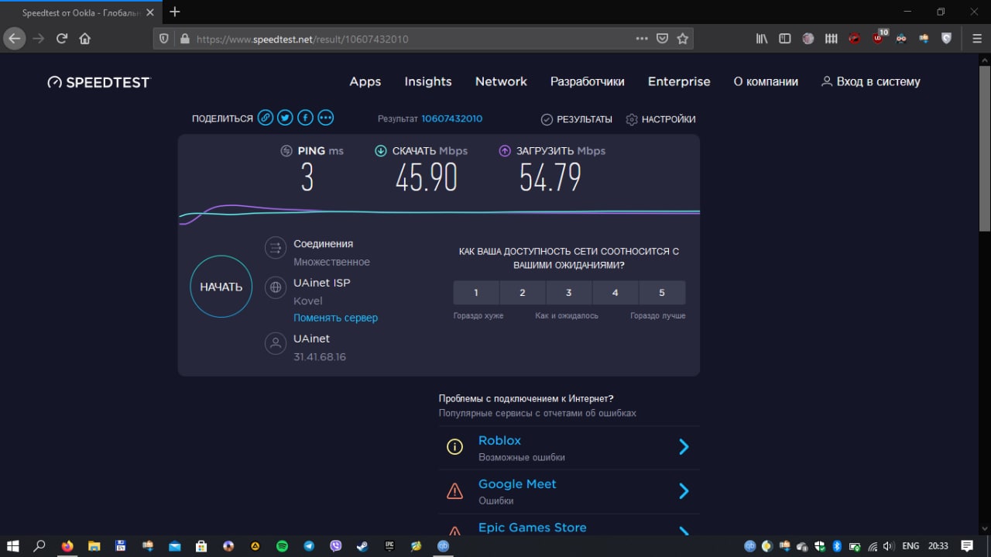The height and width of the screenshot is (557, 991).
Task: Click the UAinet ISP server globe icon
Action: pos(275,287)
